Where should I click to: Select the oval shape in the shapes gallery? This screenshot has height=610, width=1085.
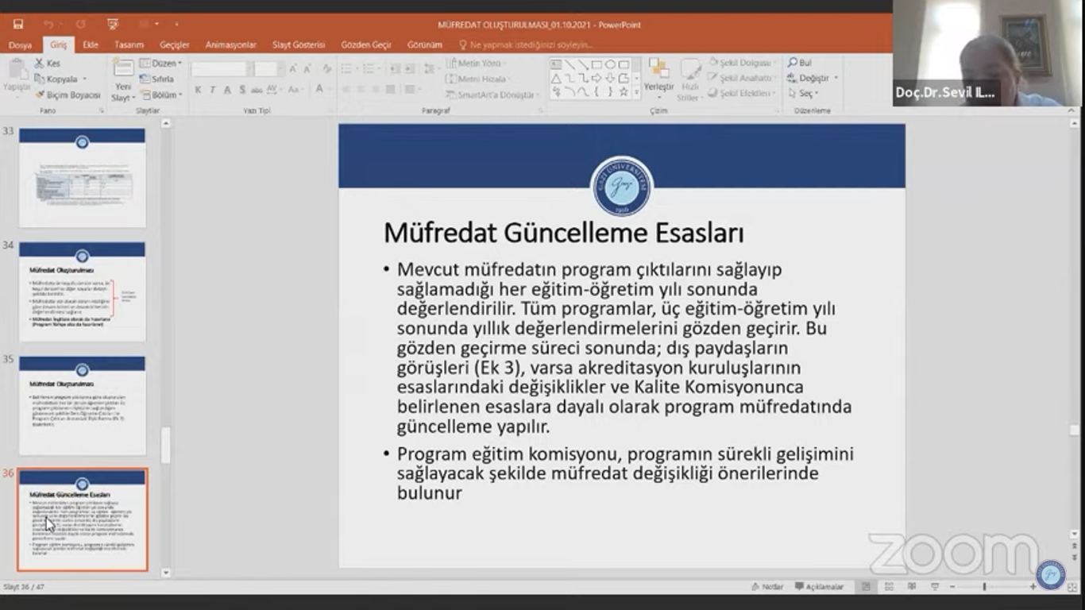tap(610, 64)
